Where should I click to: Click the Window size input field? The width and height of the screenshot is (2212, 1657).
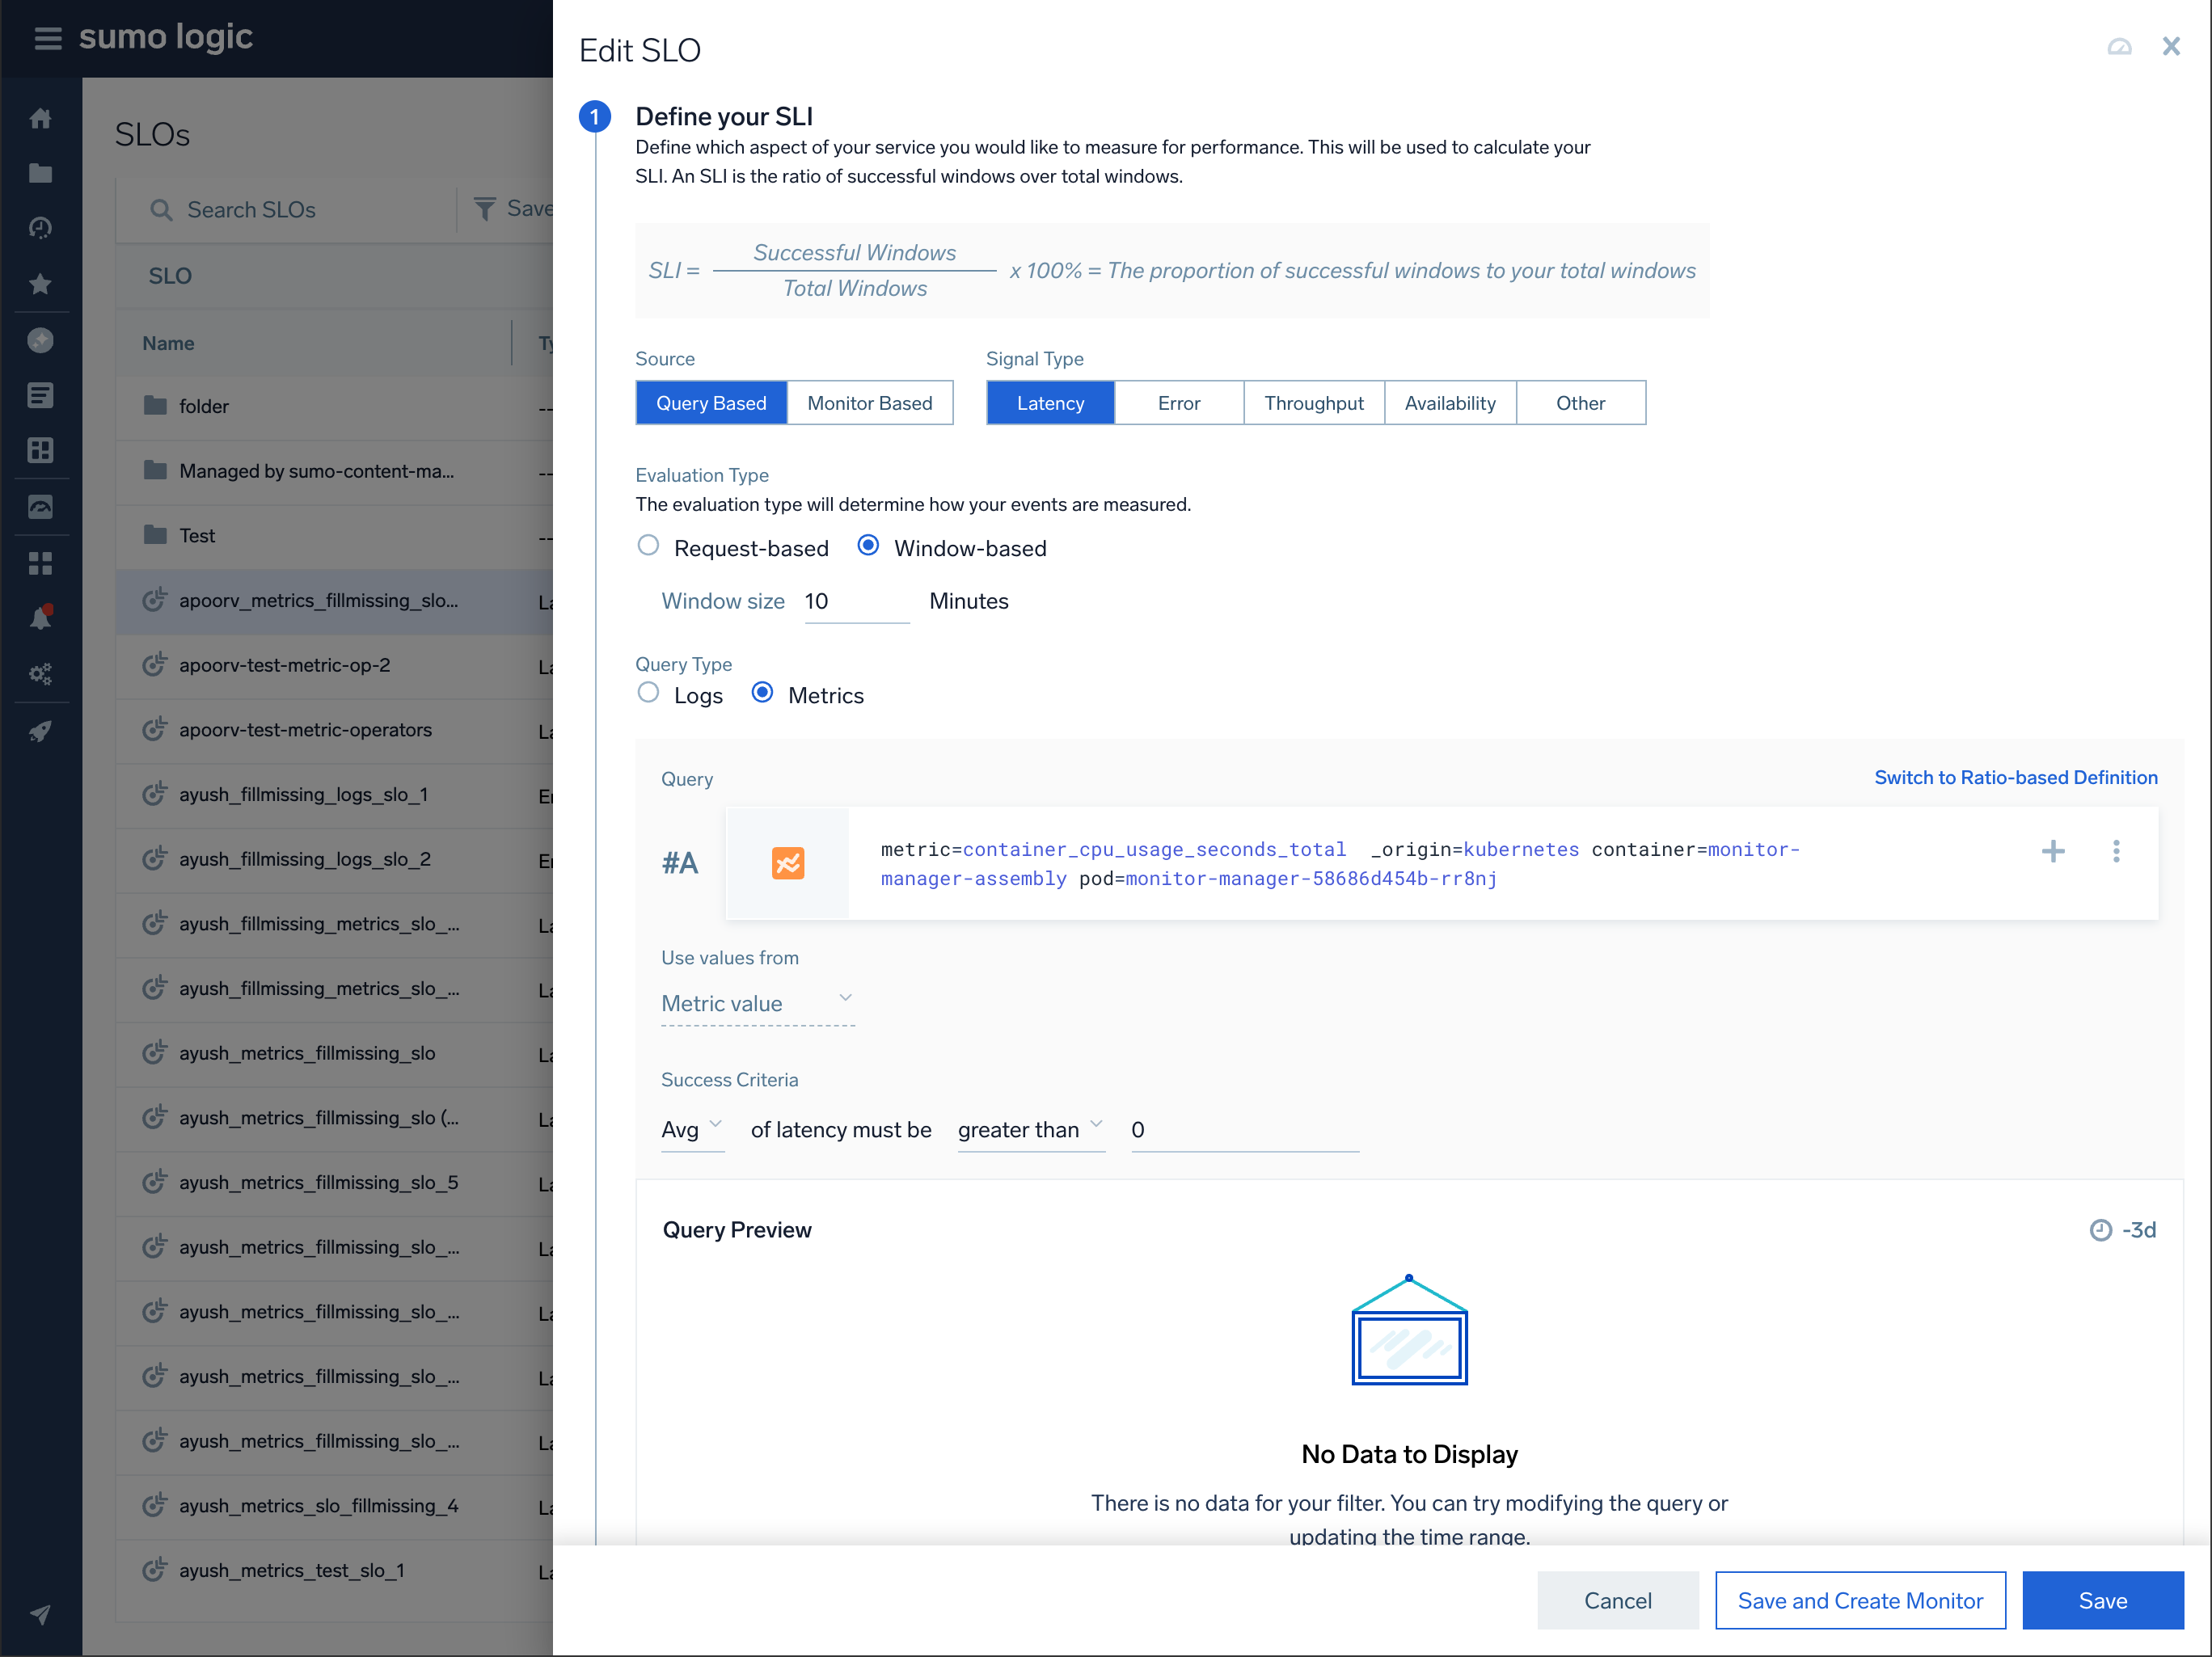click(855, 601)
